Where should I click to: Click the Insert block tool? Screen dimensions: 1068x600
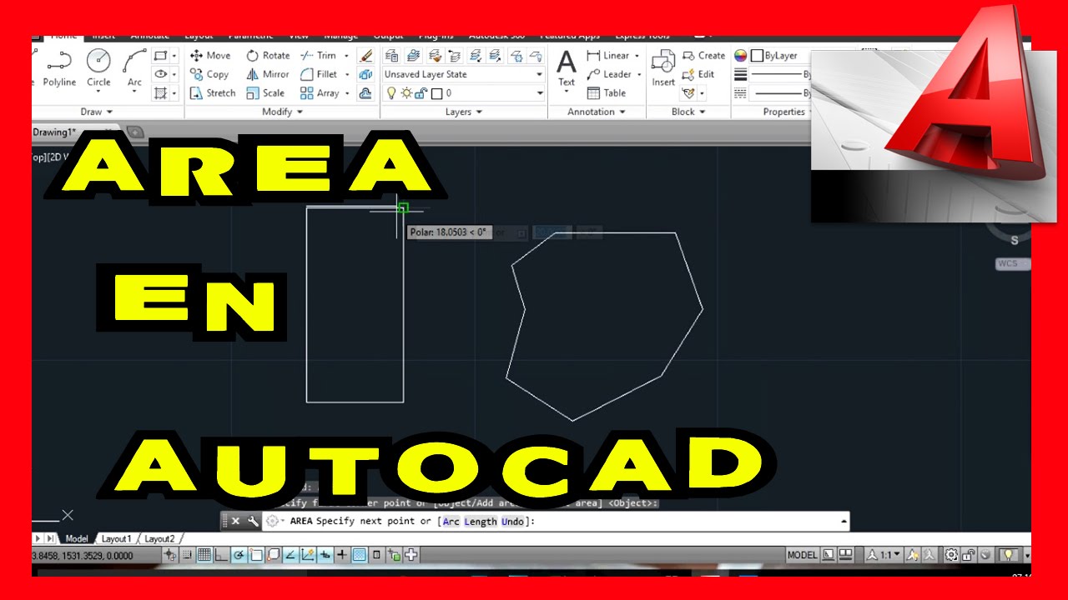pos(663,68)
